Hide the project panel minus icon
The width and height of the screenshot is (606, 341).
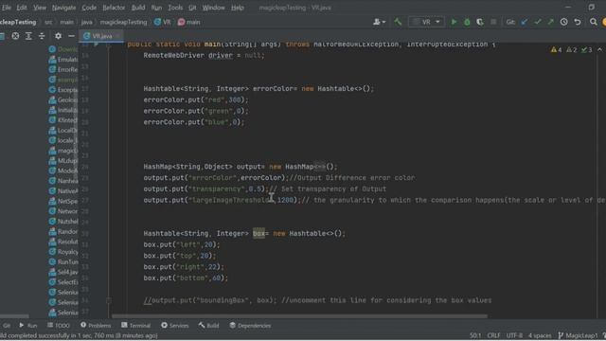click(x=71, y=36)
